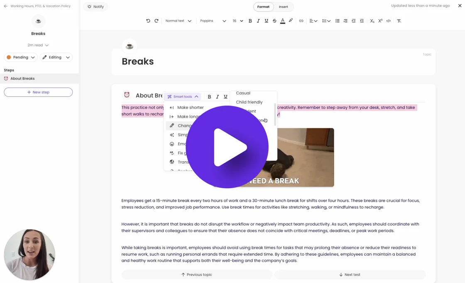
Task: Apply subscript formatting
Action: click(x=372, y=21)
